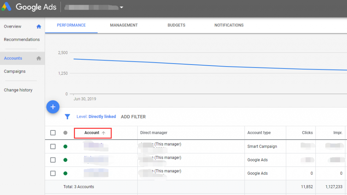Open Overview in the sidebar
This screenshot has width=347, height=195.
click(x=13, y=26)
